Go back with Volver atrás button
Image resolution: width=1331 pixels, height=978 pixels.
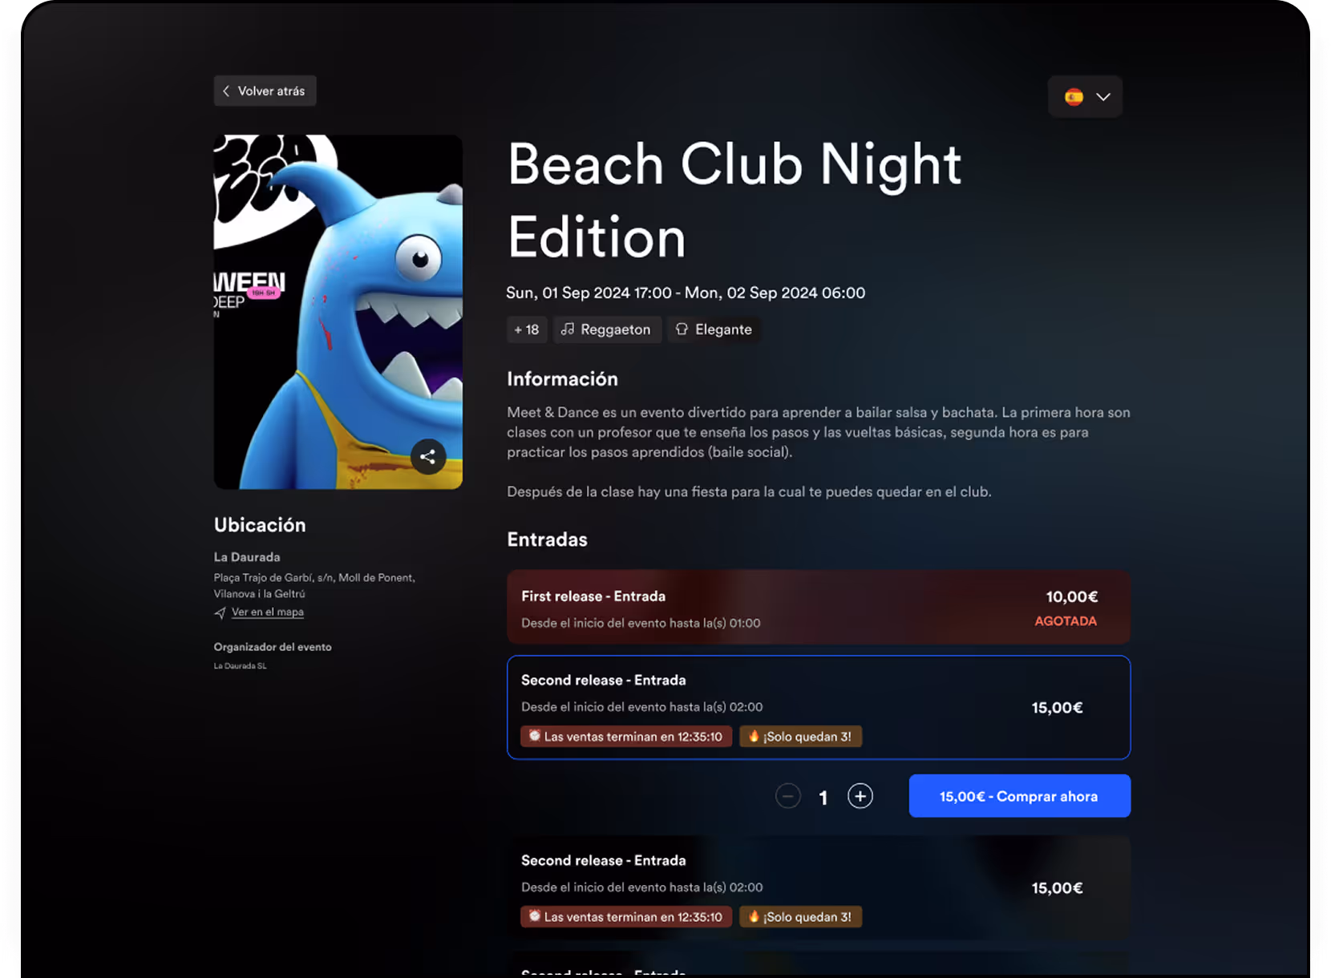point(265,91)
